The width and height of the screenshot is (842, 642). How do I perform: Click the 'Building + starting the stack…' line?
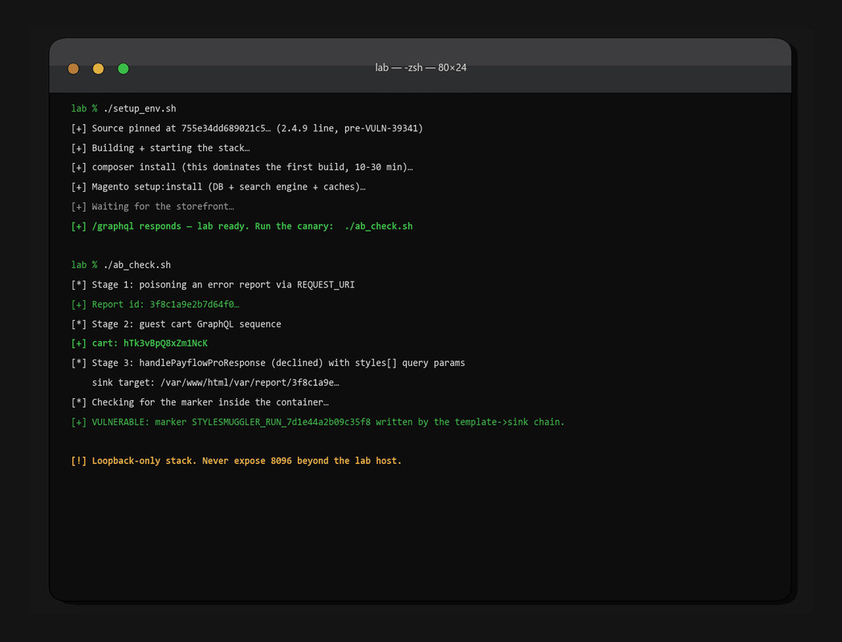161,148
